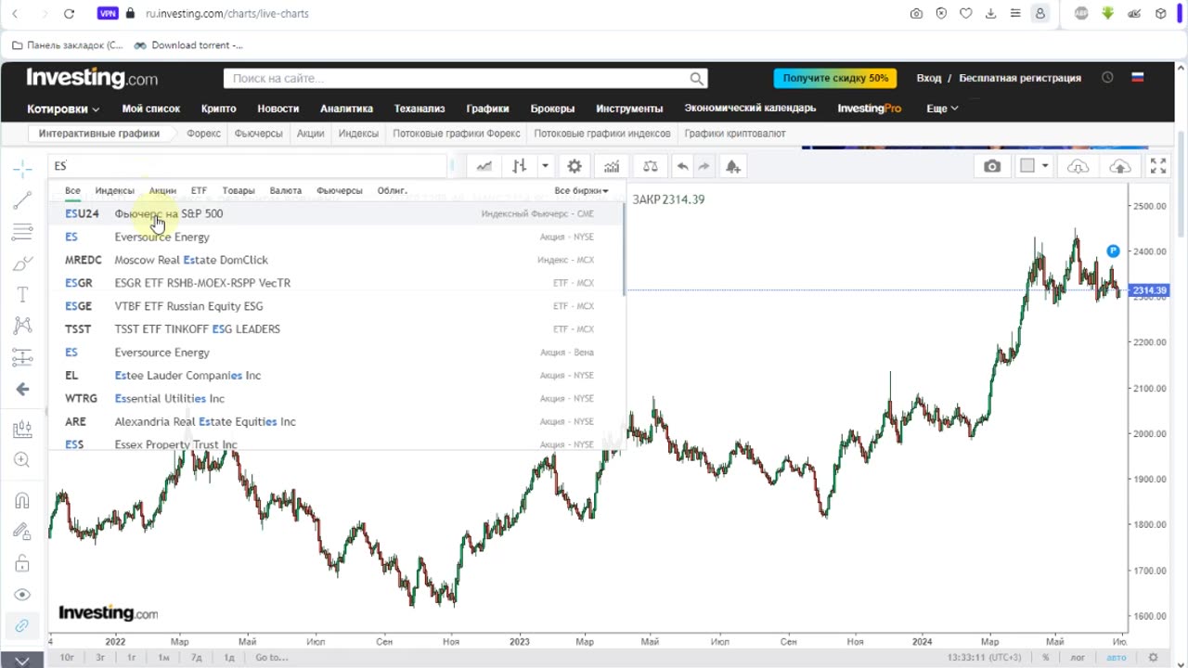Click the link icon in left toolbar
This screenshot has width=1188, height=668.
click(22, 626)
